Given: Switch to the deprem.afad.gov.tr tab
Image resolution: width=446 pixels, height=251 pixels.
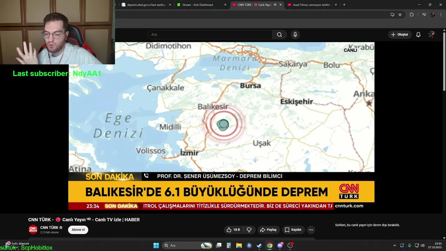Looking at the screenshot, I should [146, 5].
